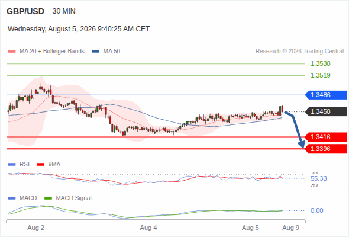Click the 1.3519 resistance level label
The image size is (349, 237).
(x=320, y=75)
